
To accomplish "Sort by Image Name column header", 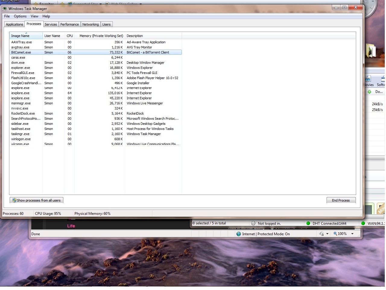I will coord(26,36).
